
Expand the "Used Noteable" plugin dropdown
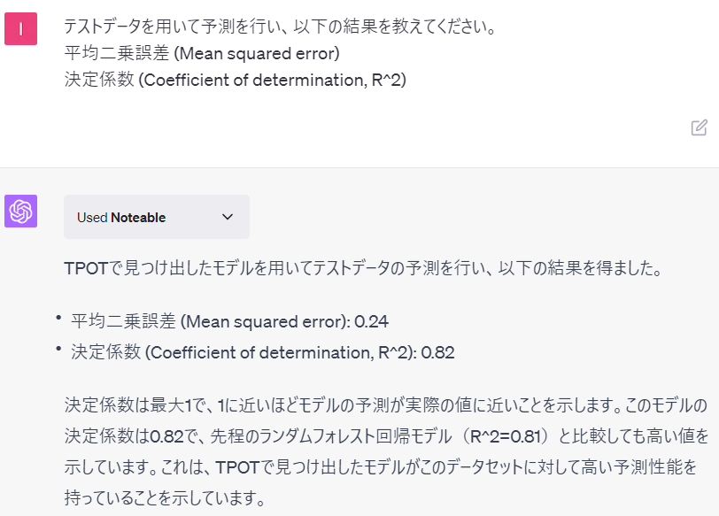click(x=157, y=217)
